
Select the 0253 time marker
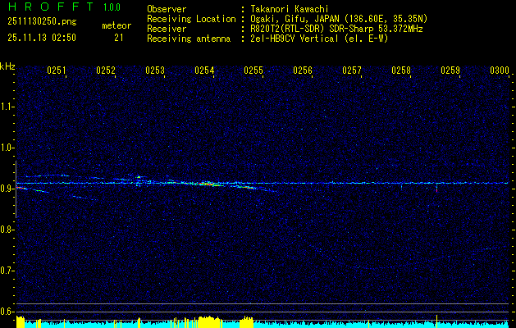tap(155, 71)
